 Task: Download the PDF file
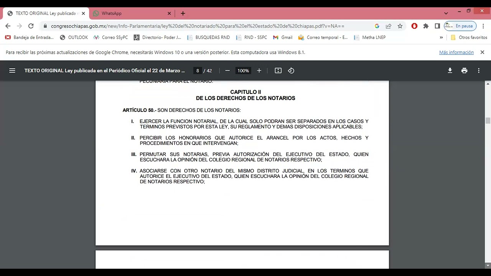coord(450,71)
